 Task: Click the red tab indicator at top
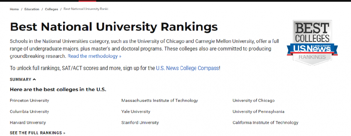click(87, 1)
